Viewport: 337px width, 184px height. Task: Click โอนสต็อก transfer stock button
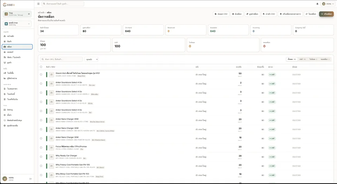tap(311, 14)
